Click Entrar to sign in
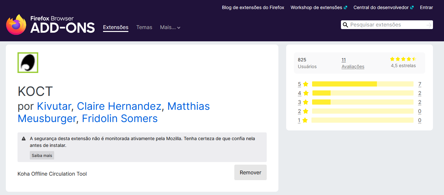444x195 pixels. click(426, 7)
